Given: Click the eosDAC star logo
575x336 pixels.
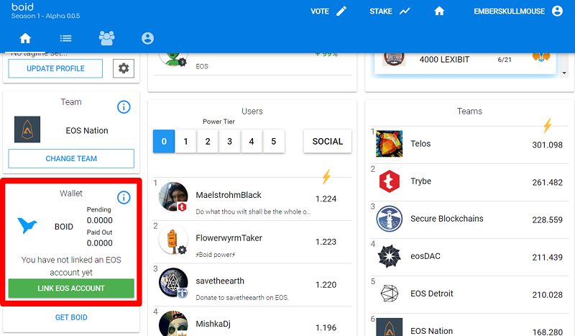Looking at the screenshot, I should pos(389,256).
